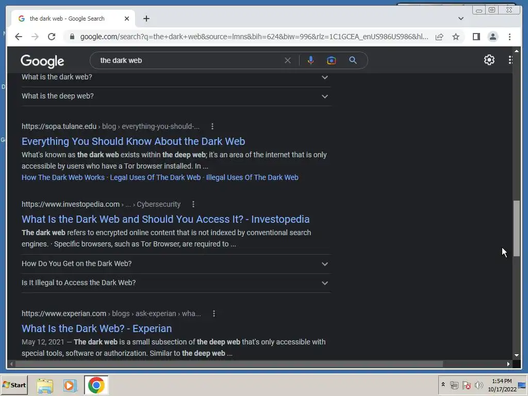Click the tulane.edu breadcrumb URL text

click(110, 127)
